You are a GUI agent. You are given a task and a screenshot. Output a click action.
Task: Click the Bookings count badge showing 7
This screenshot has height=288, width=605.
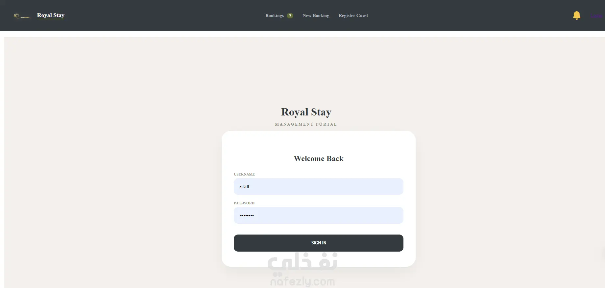pyautogui.click(x=290, y=16)
